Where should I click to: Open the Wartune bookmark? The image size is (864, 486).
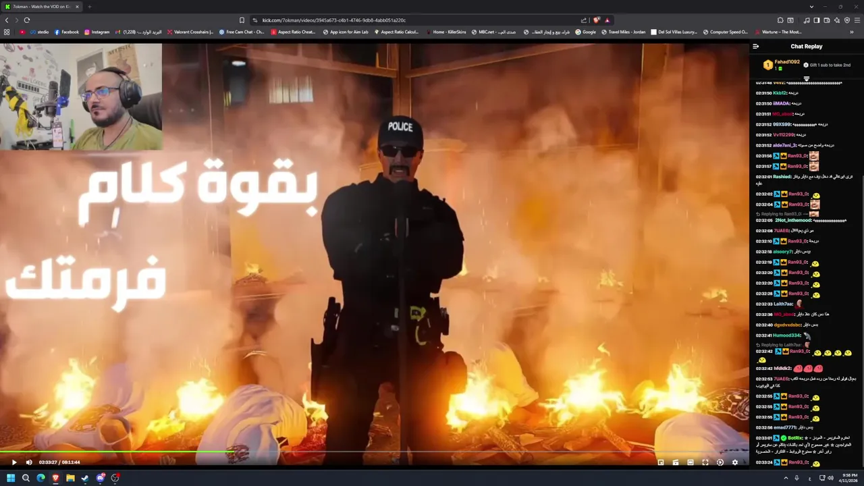tap(778, 32)
